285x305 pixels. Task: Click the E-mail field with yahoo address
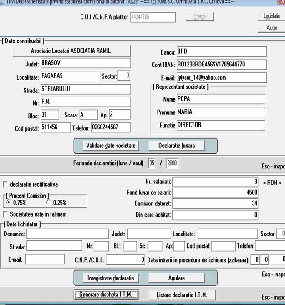(x=221, y=77)
